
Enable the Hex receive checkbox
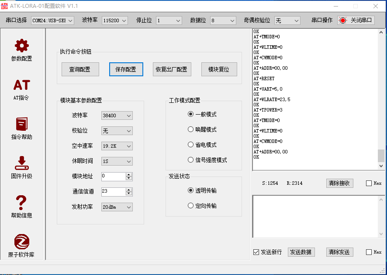click(x=368, y=183)
